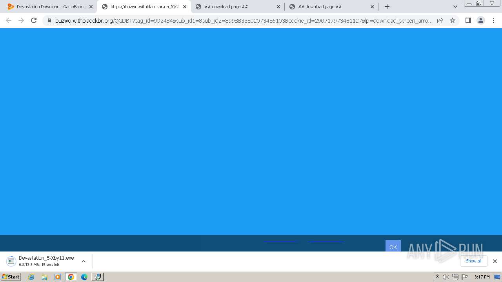Image resolution: width=502 pixels, height=282 pixels.
Task: Open Chrome three-dot menu
Action: click(x=493, y=21)
